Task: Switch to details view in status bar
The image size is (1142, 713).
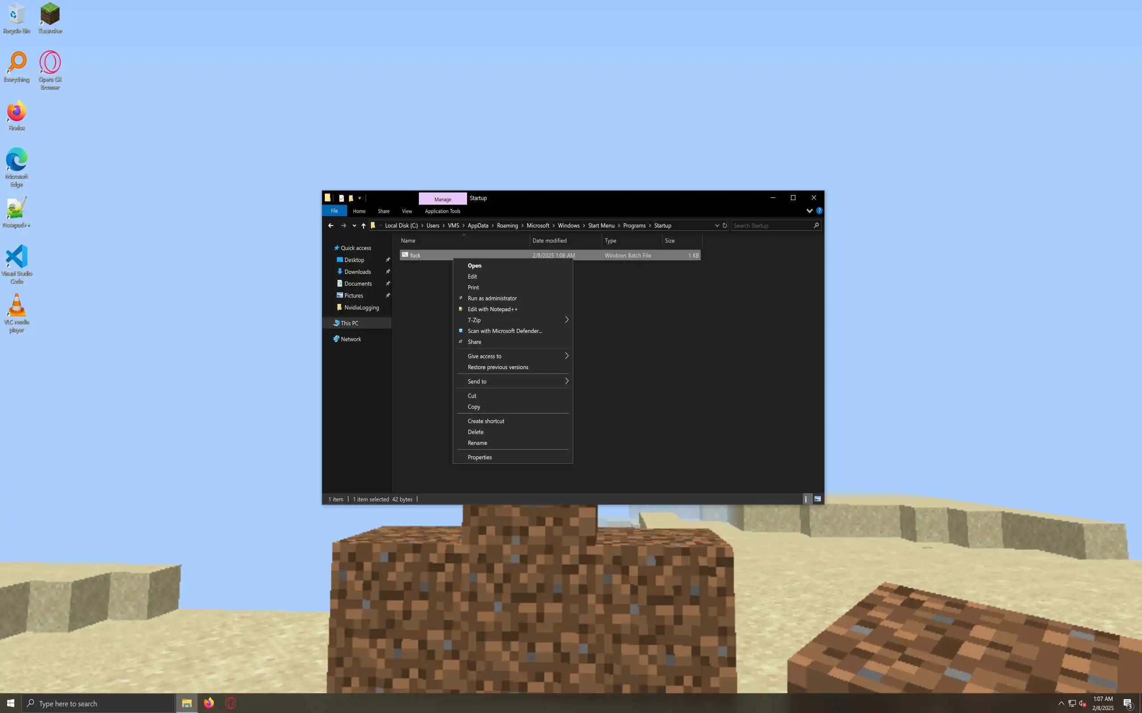Action: pos(806,499)
